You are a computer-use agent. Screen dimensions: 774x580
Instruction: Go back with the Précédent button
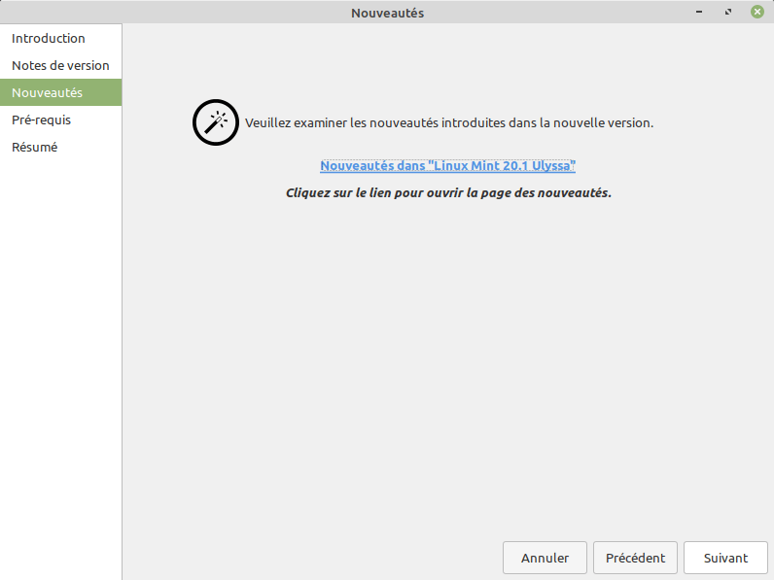pyautogui.click(x=635, y=558)
